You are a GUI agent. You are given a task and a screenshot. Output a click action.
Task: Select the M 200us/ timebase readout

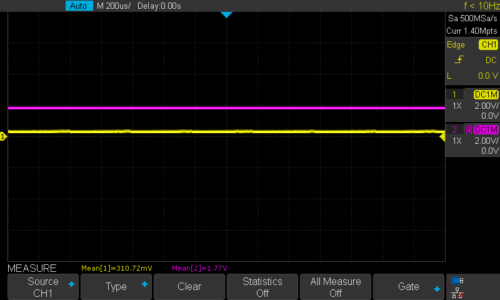tap(114, 6)
